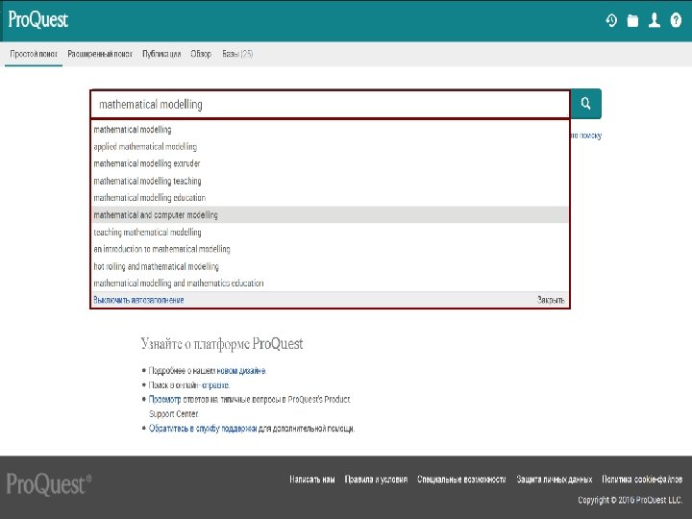The height and width of the screenshot is (519, 692).
Task: Open the My Research folder icon
Action: tap(632, 20)
